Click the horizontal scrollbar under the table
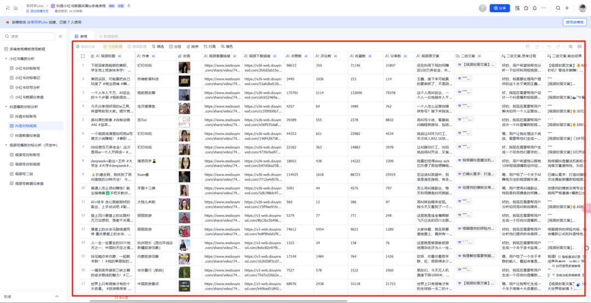Image resolution: width=591 pixels, height=303 pixels. [218, 301]
